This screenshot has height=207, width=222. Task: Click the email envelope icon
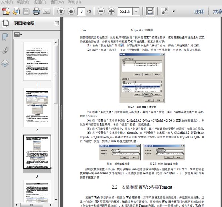(46, 11)
